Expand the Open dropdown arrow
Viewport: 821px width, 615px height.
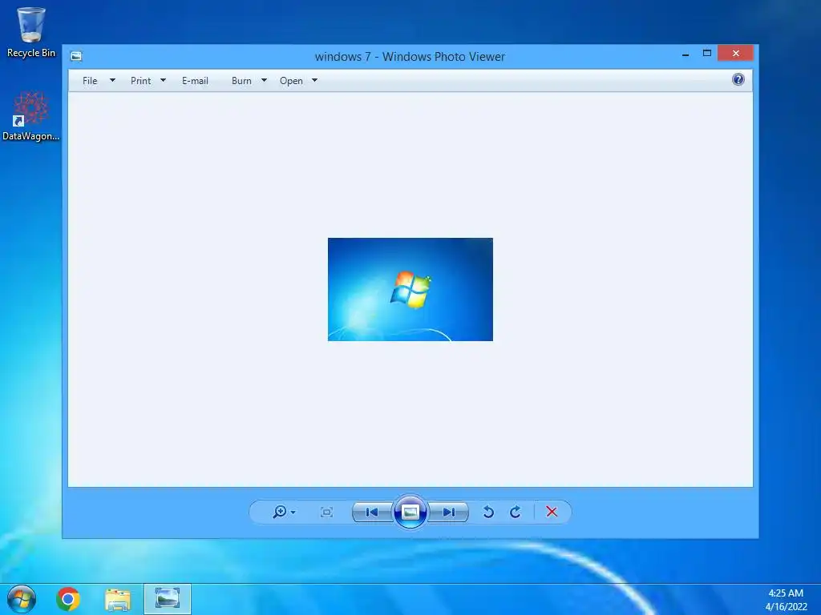click(x=314, y=81)
